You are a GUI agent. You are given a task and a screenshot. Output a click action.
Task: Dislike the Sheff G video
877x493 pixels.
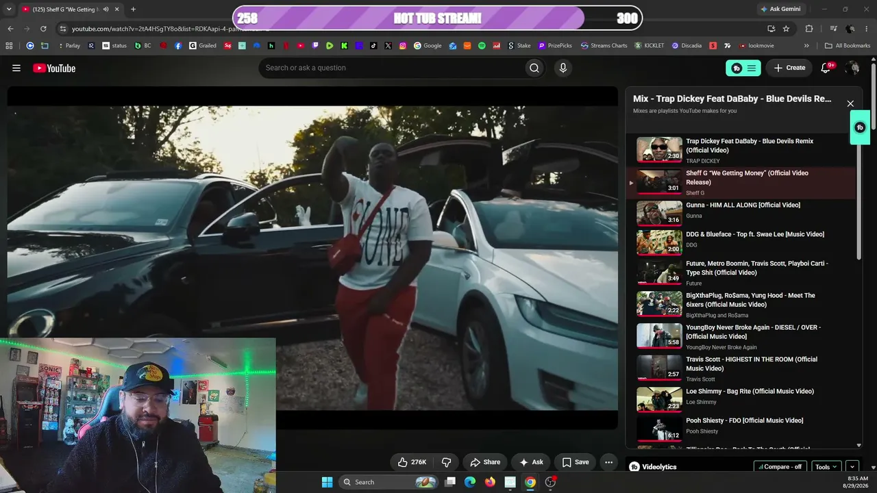point(446,462)
